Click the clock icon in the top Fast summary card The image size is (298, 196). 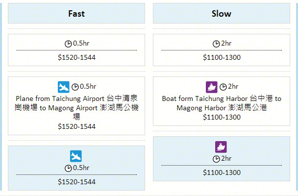click(x=68, y=44)
